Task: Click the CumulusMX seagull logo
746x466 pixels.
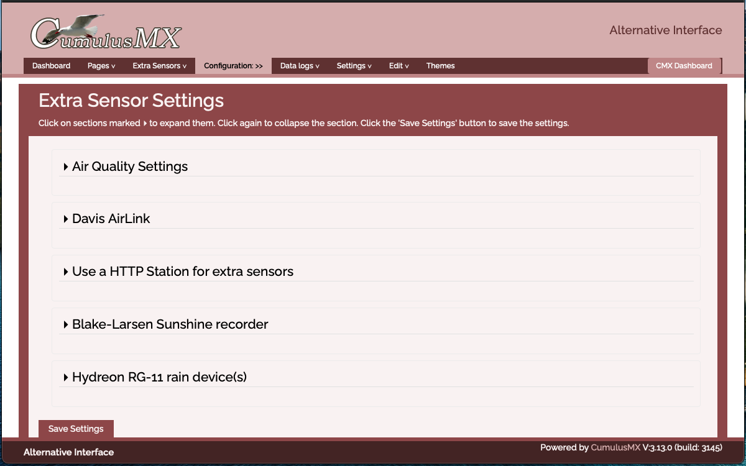Action: point(106,33)
